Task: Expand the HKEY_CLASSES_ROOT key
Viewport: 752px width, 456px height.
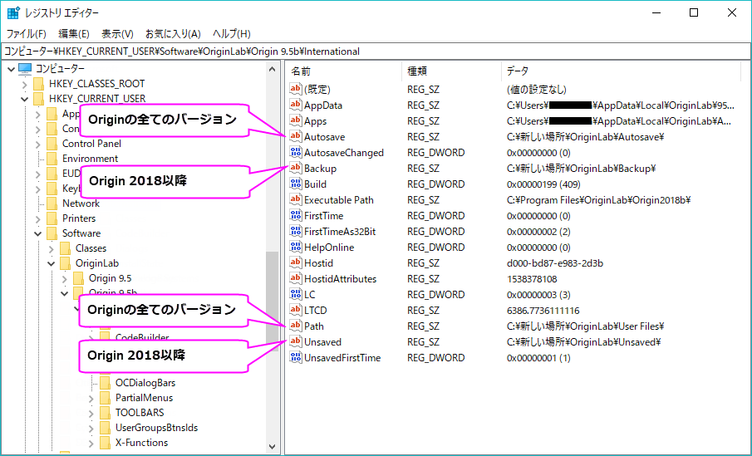Action: pyautogui.click(x=24, y=85)
